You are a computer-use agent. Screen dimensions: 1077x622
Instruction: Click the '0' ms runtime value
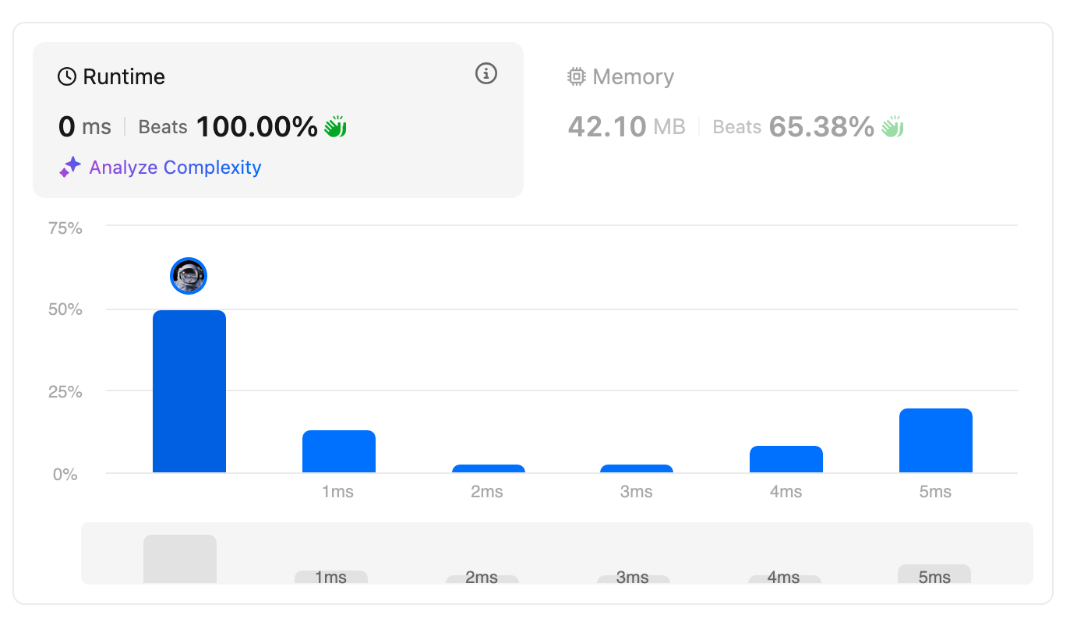tap(67, 126)
